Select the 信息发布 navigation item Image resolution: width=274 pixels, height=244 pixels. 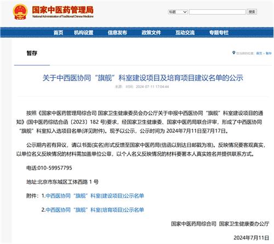[x=117, y=33]
